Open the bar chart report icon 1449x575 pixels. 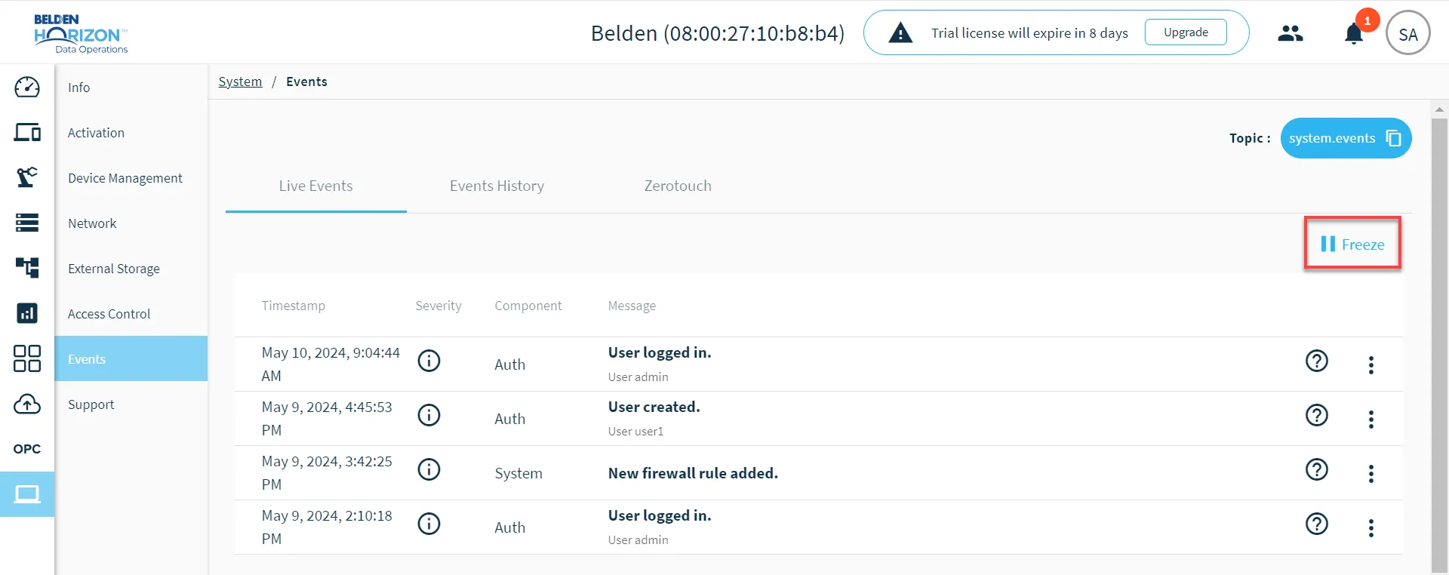[27, 313]
